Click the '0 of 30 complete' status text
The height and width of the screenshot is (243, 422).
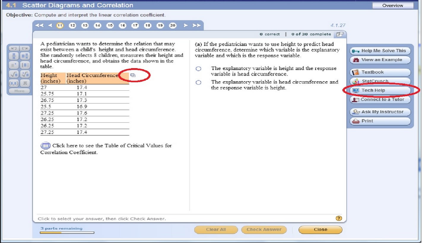tap(311, 34)
